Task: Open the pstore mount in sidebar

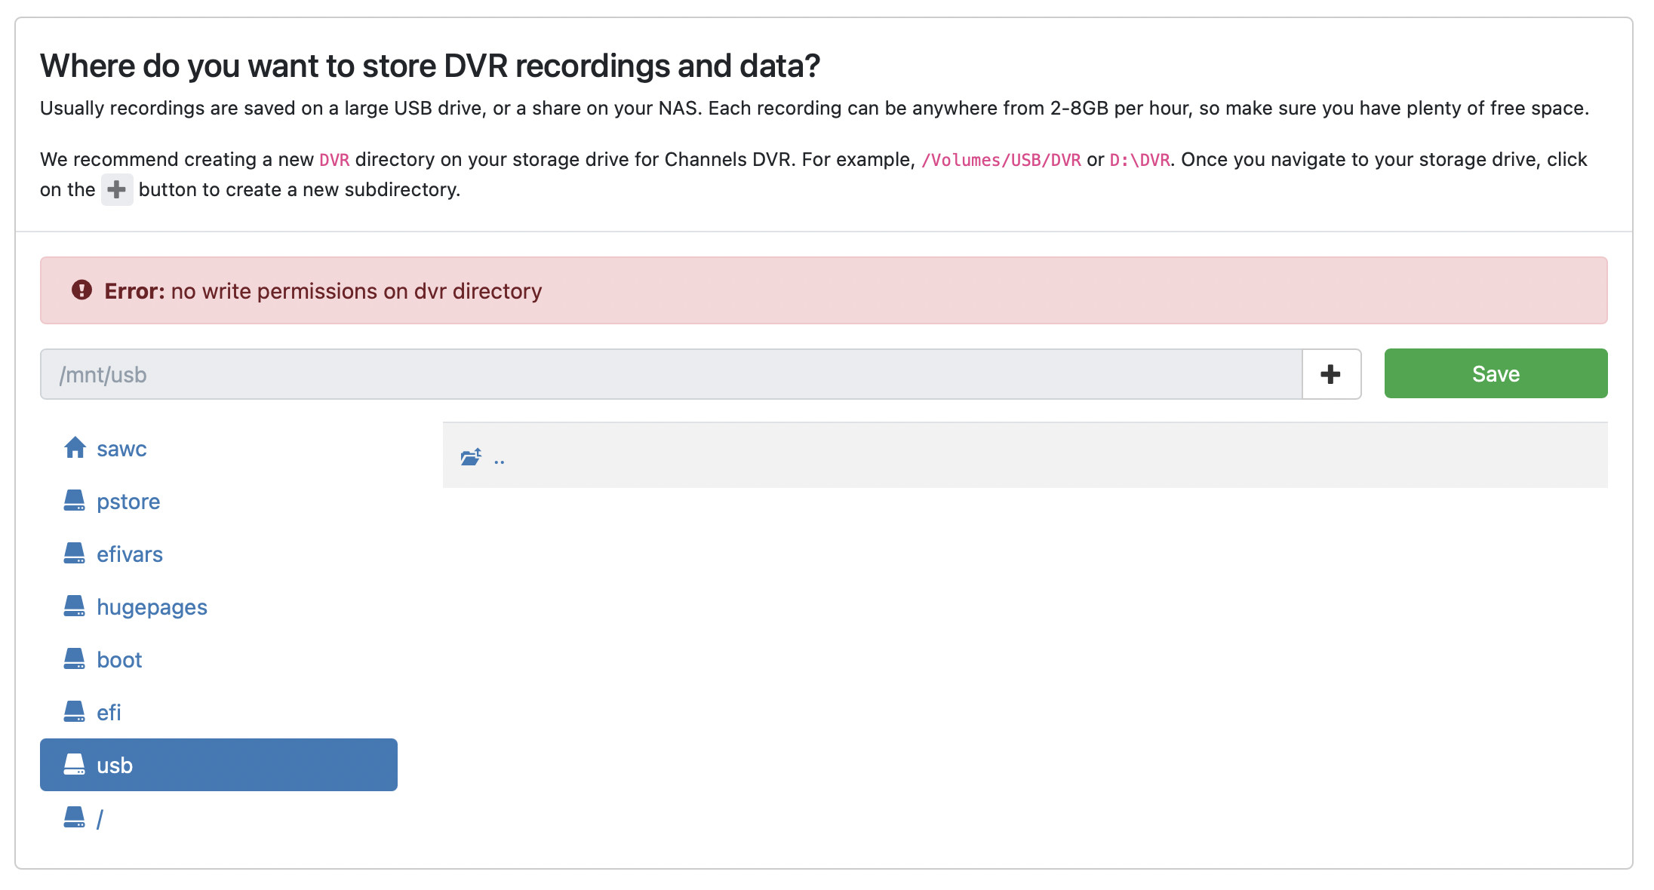Action: 128,502
